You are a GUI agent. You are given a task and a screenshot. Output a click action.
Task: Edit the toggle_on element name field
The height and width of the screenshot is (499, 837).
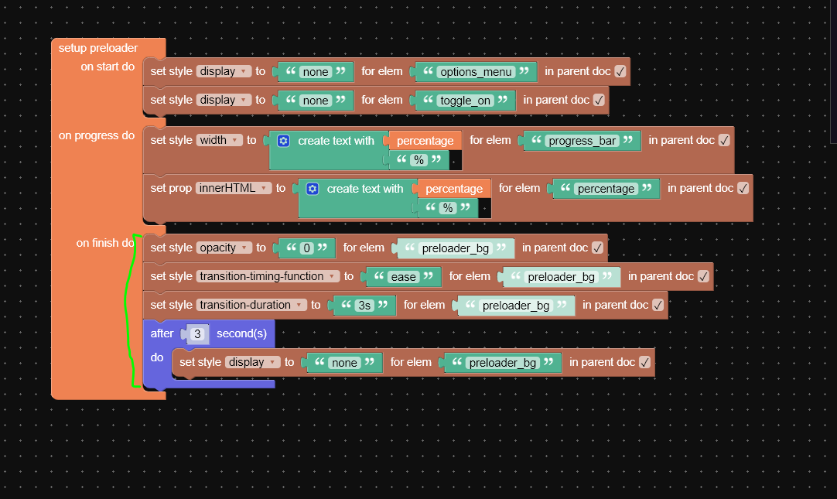point(465,101)
